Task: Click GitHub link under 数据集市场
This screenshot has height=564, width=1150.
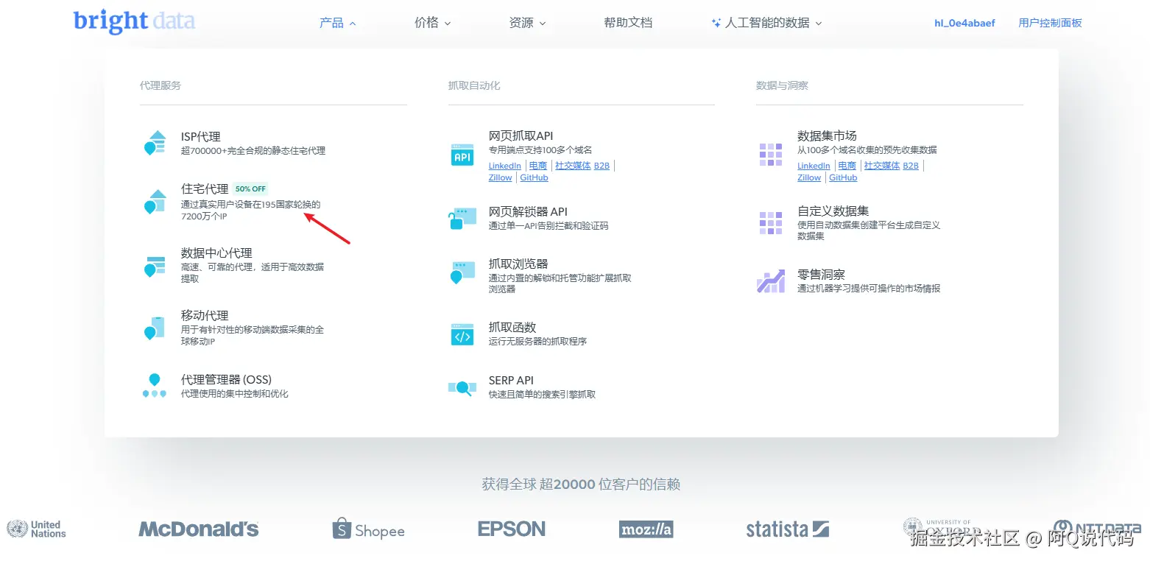Action: point(844,177)
